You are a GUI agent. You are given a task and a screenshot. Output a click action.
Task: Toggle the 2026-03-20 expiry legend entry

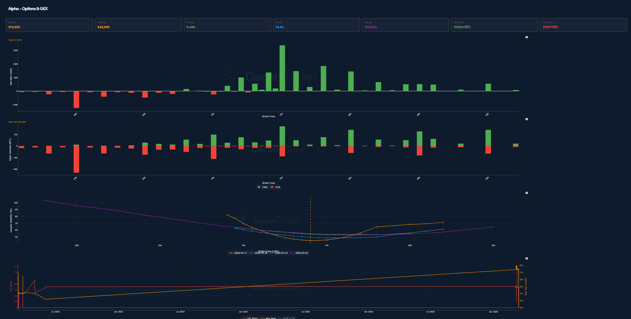click(299, 253)
